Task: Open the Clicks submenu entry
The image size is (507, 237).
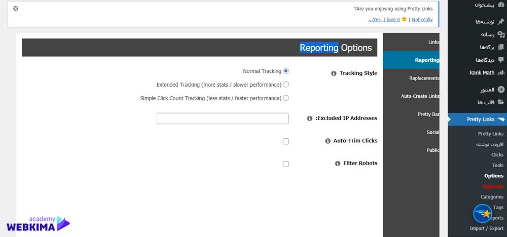Action: (497, 154)
